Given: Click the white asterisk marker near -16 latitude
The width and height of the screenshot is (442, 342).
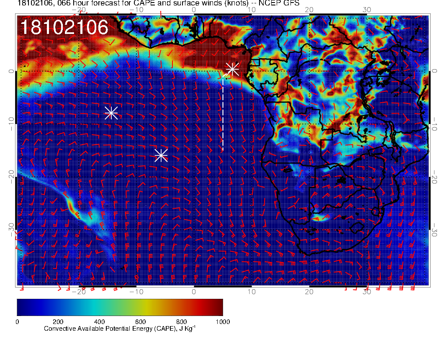Looking at the screenshot, I should (161, 155).
